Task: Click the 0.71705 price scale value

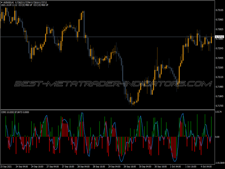Action: pos(219,106)
